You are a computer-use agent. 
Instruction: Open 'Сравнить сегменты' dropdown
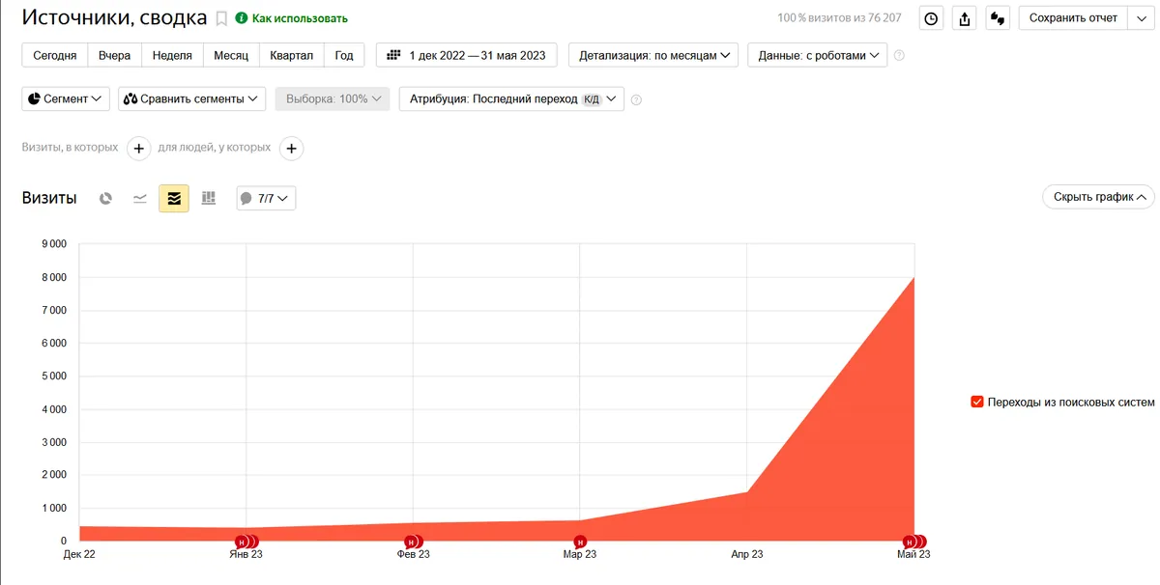pos(191,98)
